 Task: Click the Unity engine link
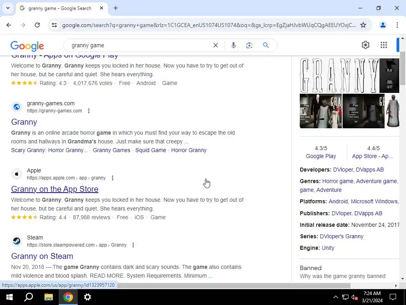coord(328,248)
